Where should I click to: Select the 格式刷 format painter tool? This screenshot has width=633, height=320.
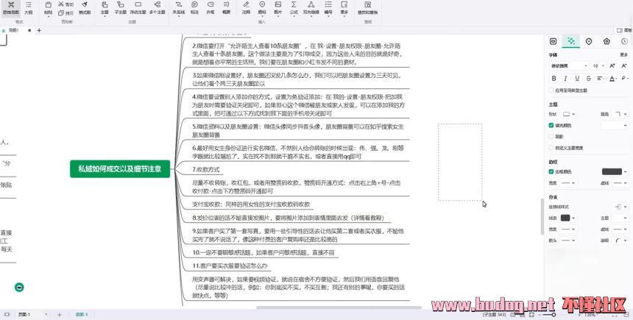pos(84,8)
